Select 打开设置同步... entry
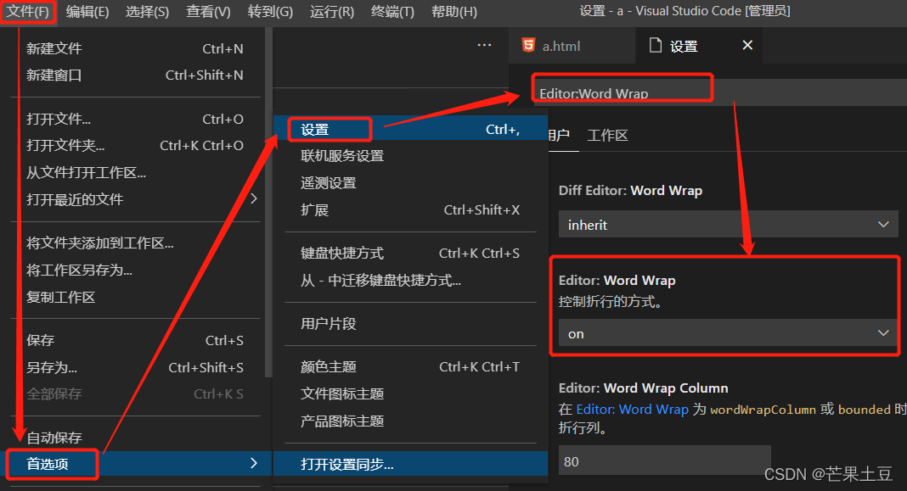 (410, 465)
